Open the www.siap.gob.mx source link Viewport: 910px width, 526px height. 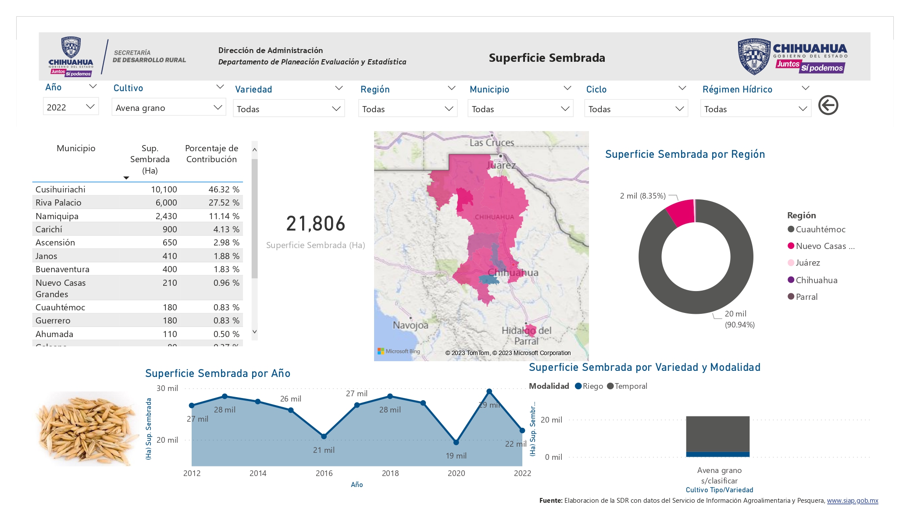click(853, 501)
